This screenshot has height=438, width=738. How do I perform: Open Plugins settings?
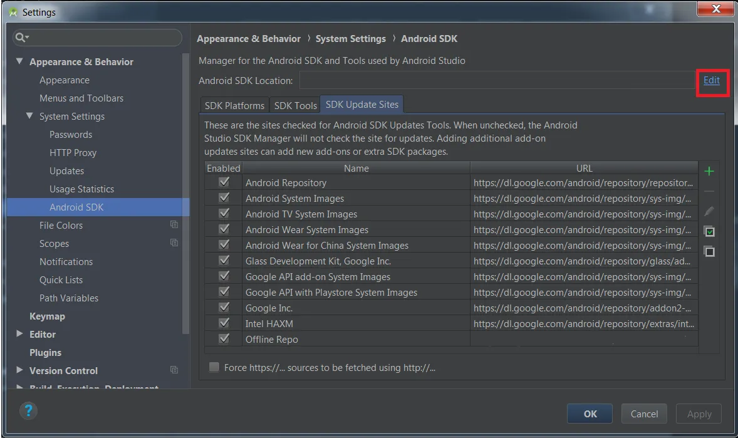pos(45,352)
